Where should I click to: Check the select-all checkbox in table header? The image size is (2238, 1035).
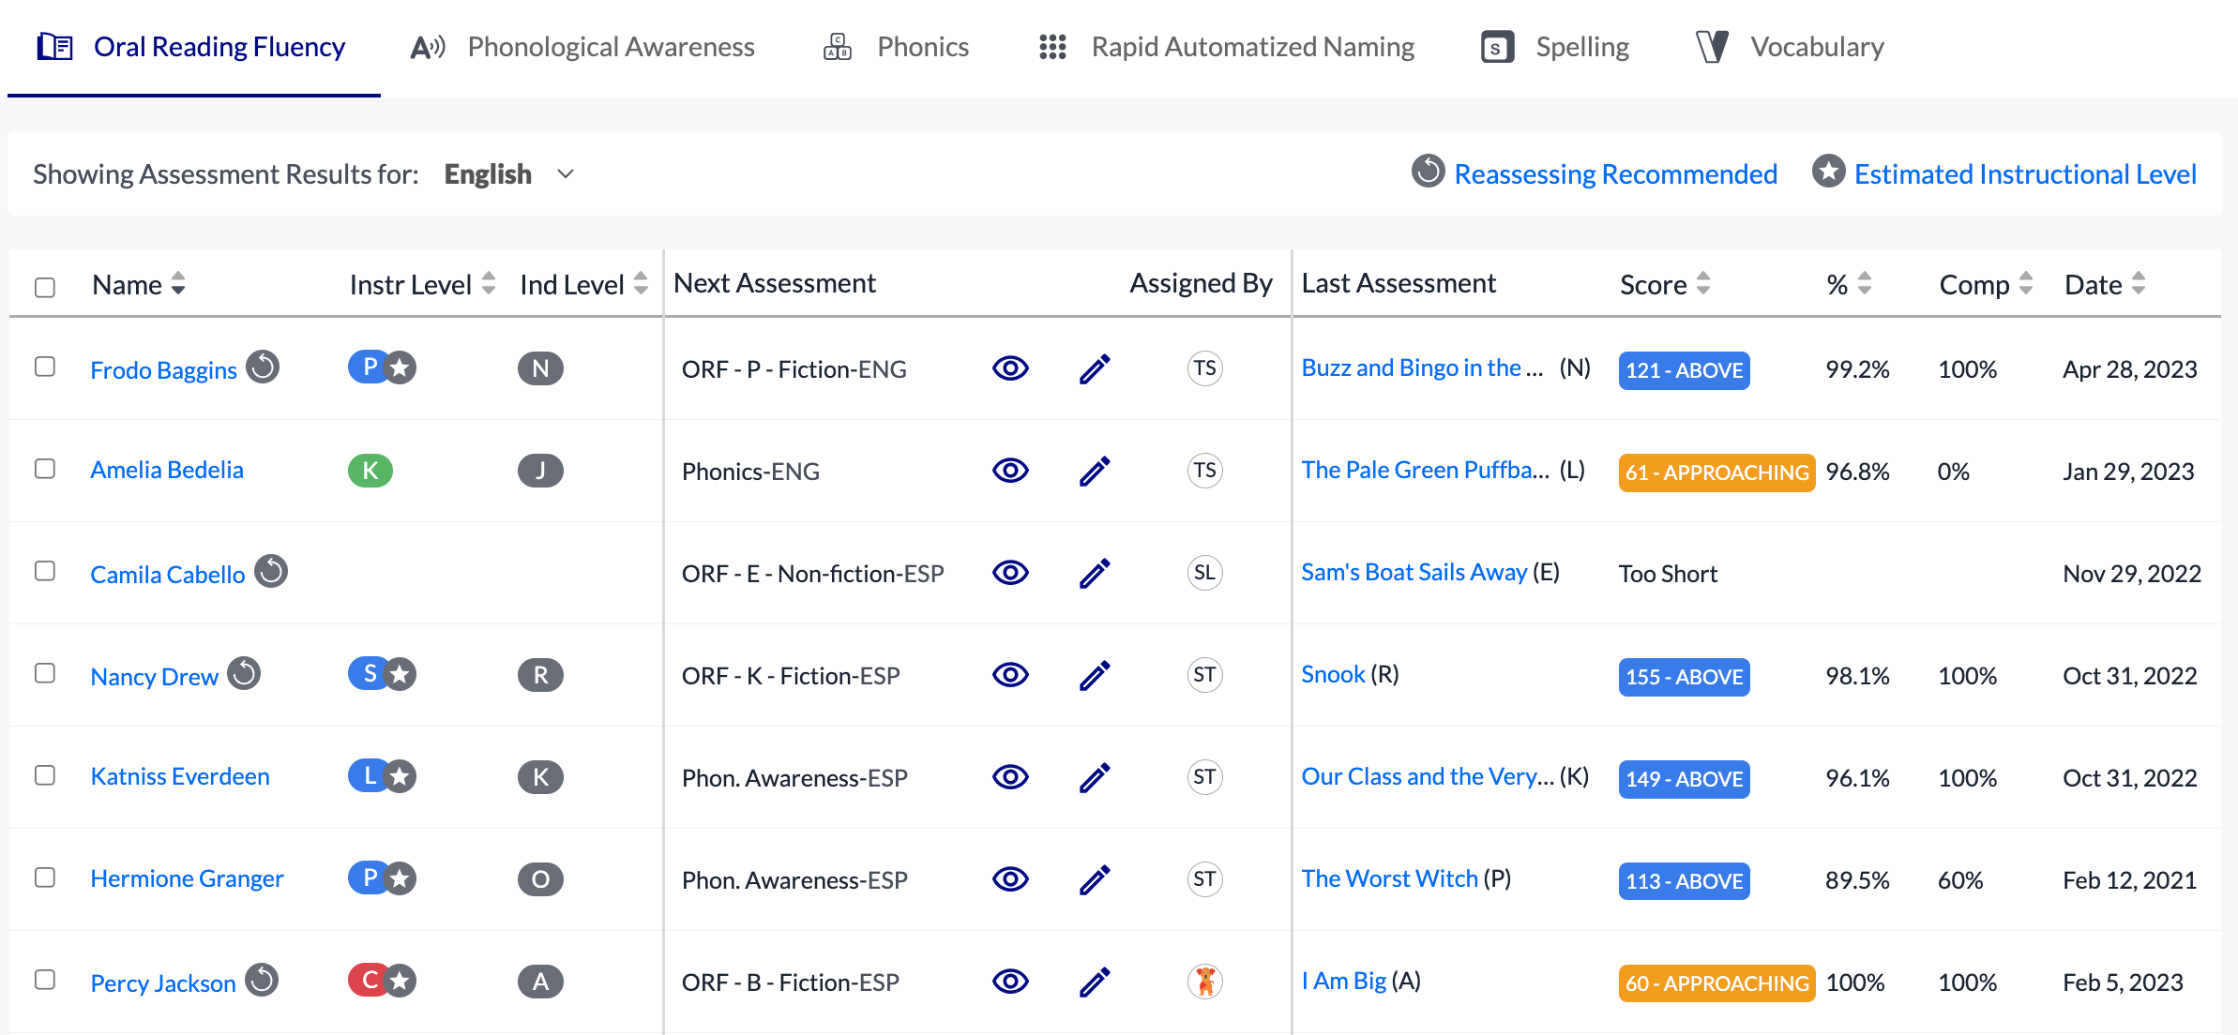(x=45, y=287)
